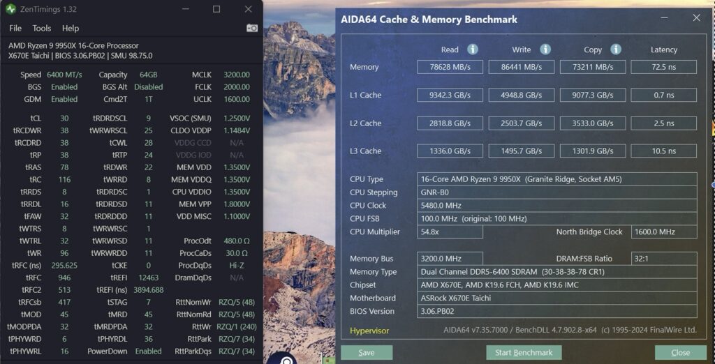The image size is (715, 364).
Task: Click the CPU Clock 5480.0 MHz field
Action: click(556, 206)
